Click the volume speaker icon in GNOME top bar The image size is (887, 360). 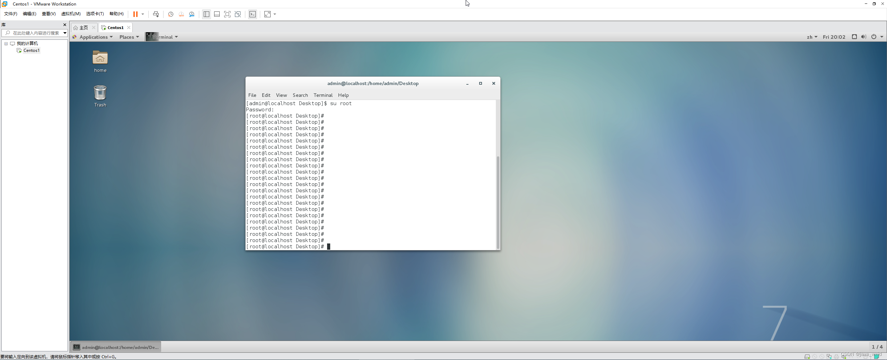[864, 37]
